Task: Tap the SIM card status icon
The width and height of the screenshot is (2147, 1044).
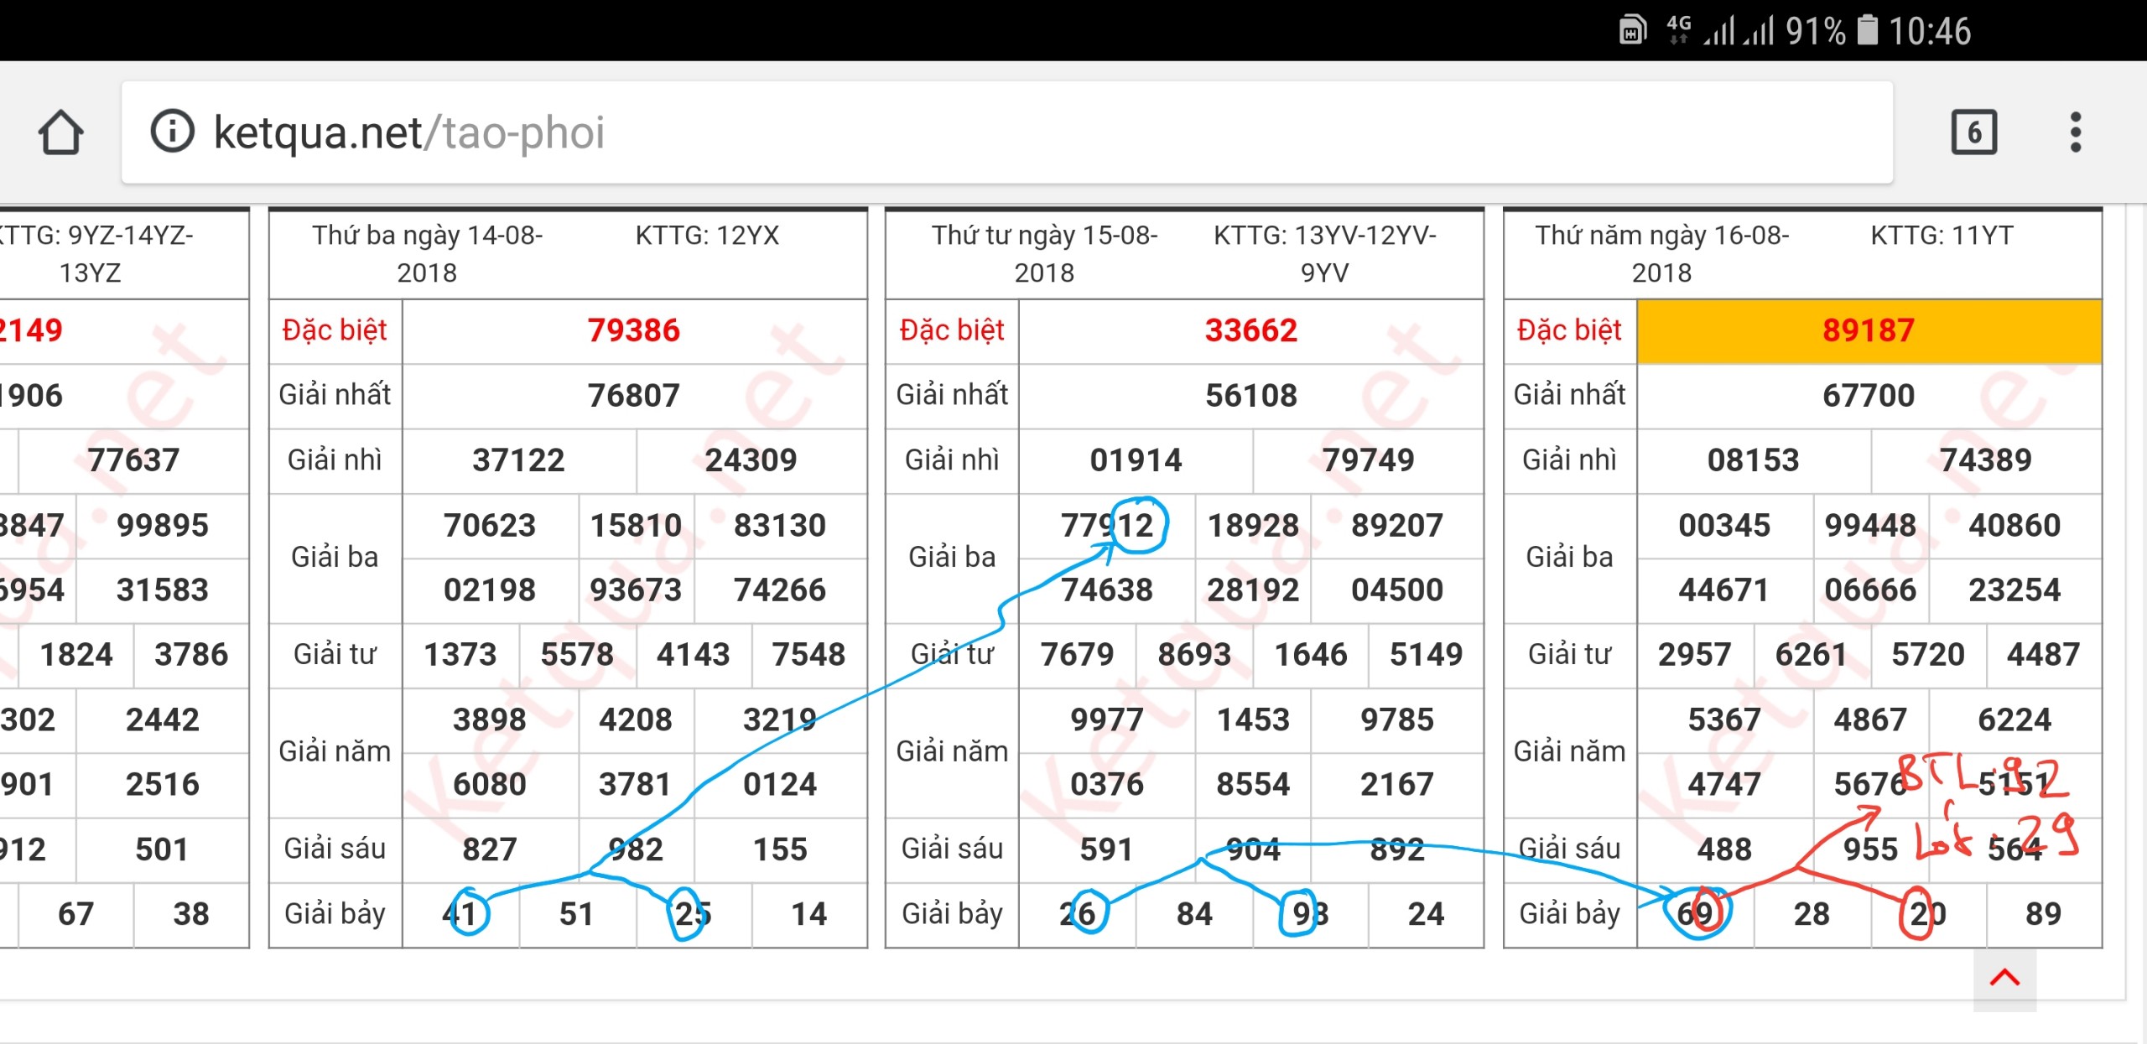Action: (1632, 30)
